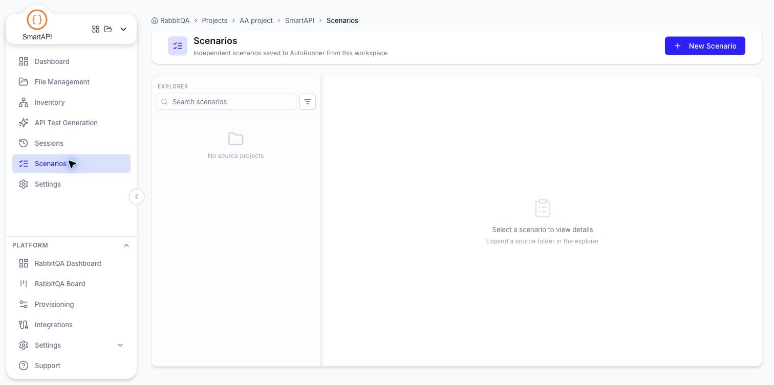Open AA project breadcrumb link

coord(256,20)
